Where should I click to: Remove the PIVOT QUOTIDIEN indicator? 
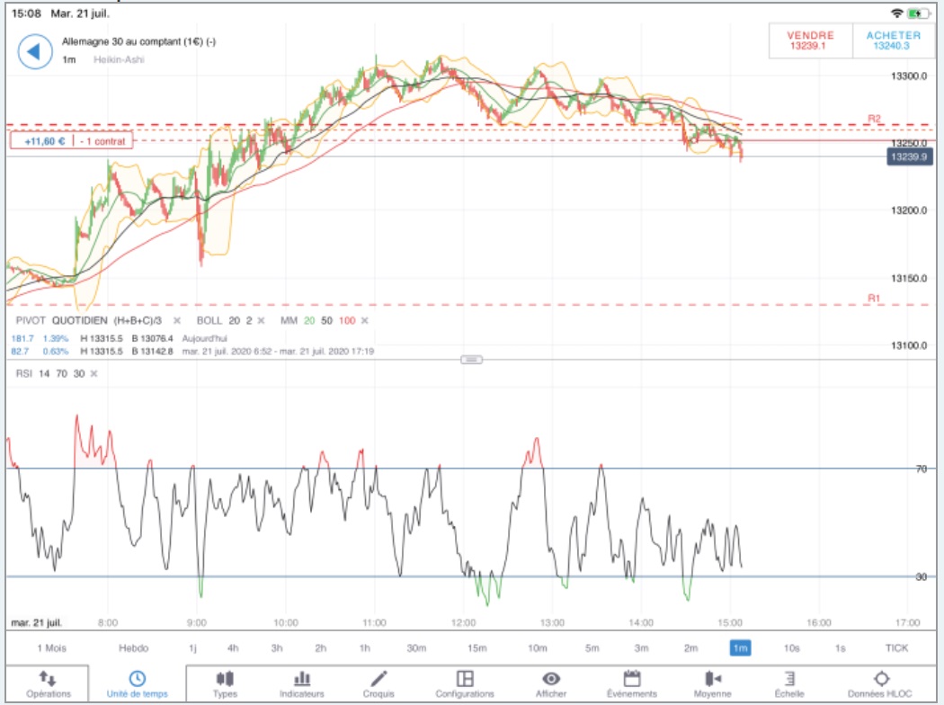(176, 321)
